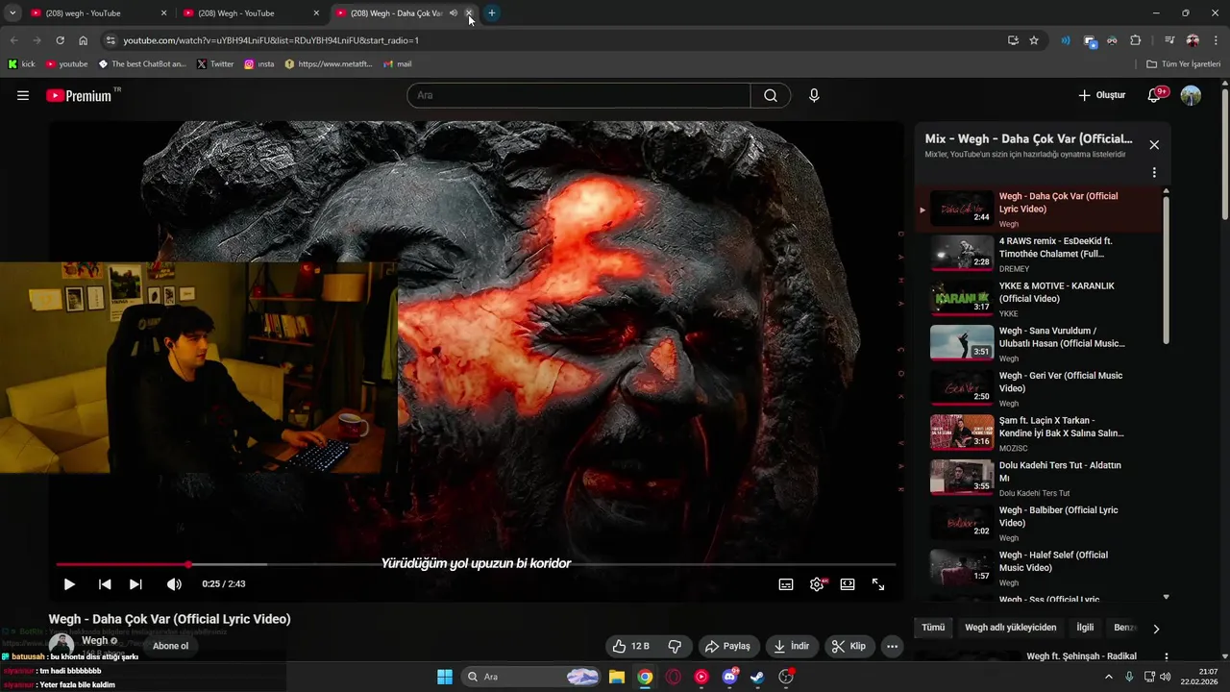
Task: Open the mail bookmark
Action: coord(398,64)
